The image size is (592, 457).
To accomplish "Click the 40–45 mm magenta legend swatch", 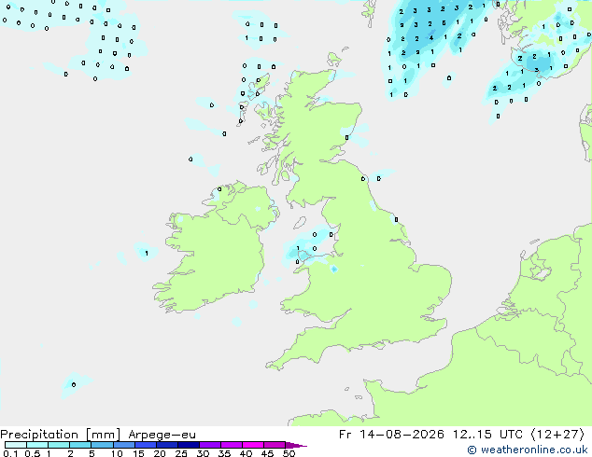I will (x=253, y=445).
